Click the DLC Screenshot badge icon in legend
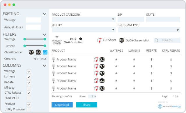 click(x=122, y=40)
